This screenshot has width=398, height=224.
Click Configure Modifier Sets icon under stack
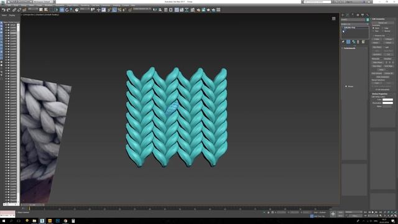pyautogui.click(x=363, y=42)
